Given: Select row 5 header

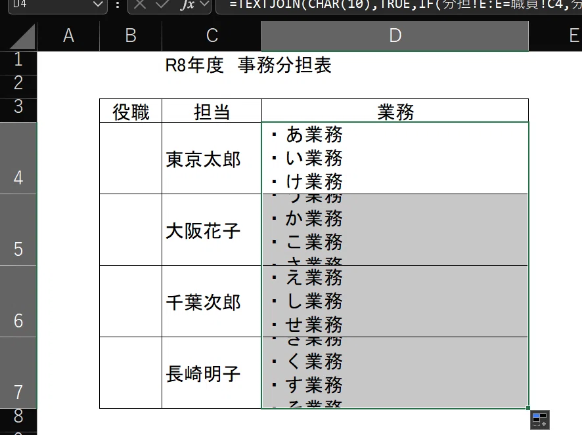Looking at the screenshot, I should click(x=18, y=230).
